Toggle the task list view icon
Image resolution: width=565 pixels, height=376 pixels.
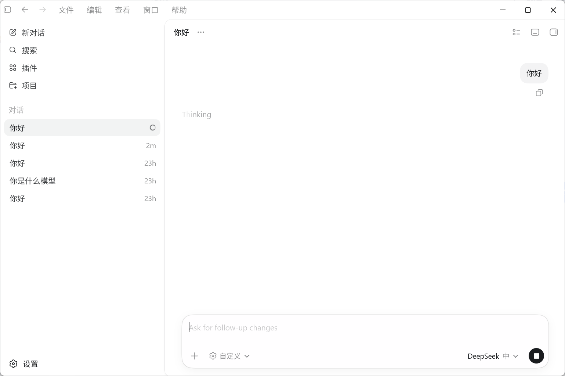[x=517, y=32]
